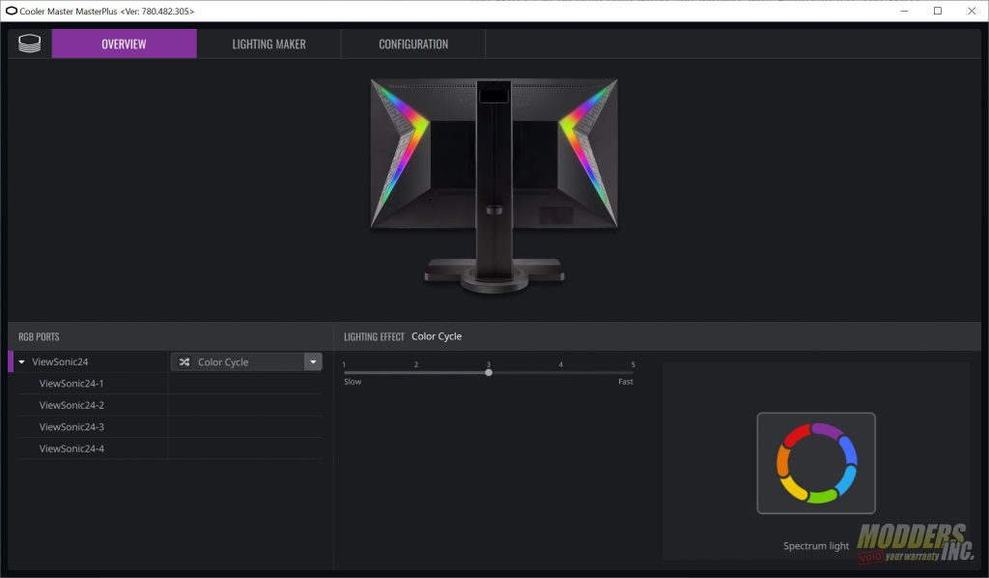Click the Color Cycle shuffle icon
989x578 pixels.
tap(184, 361)
